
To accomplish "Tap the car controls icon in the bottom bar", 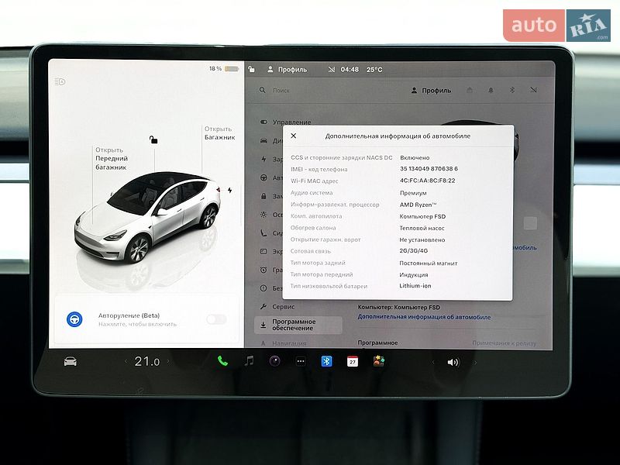I will pyautogui.click(x=71, y=361).
